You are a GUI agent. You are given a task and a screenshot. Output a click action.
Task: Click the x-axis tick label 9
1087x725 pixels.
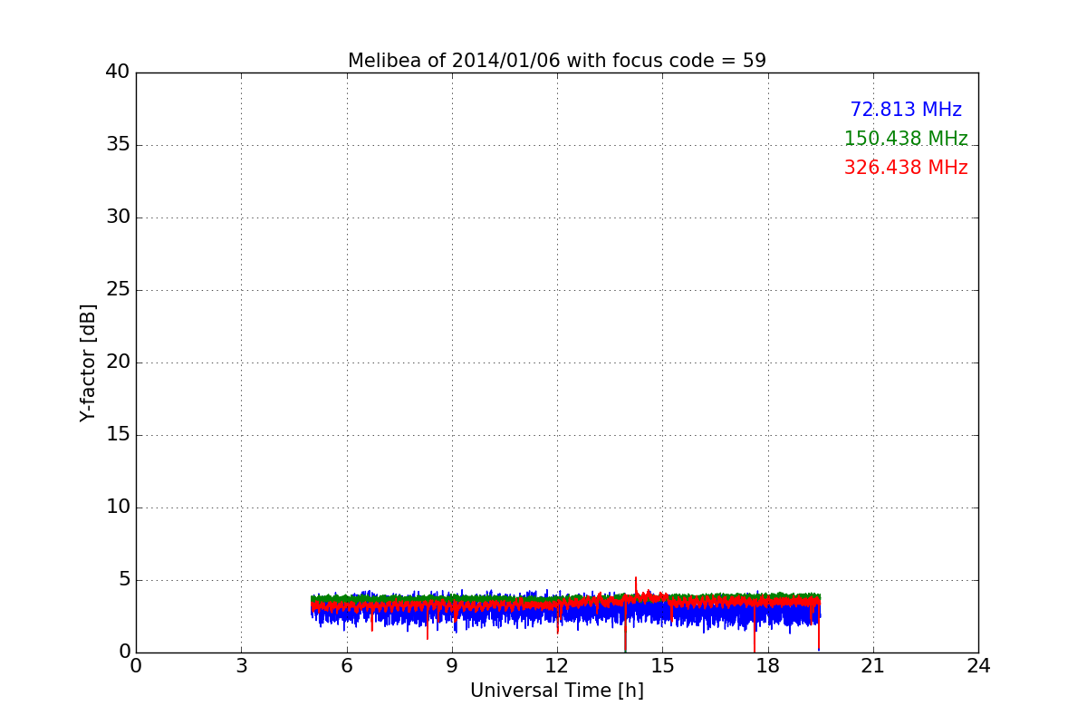point(452,666)
